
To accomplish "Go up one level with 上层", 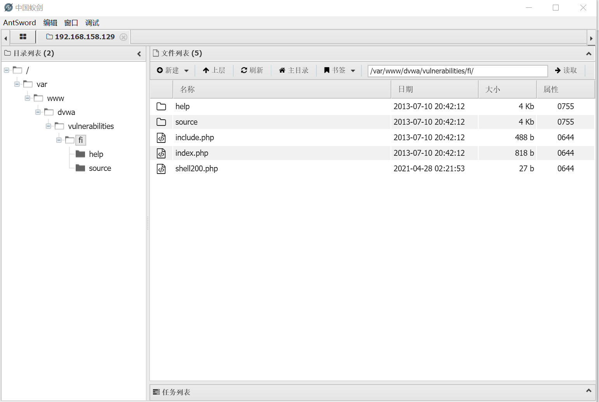I will tap(214, 70).
